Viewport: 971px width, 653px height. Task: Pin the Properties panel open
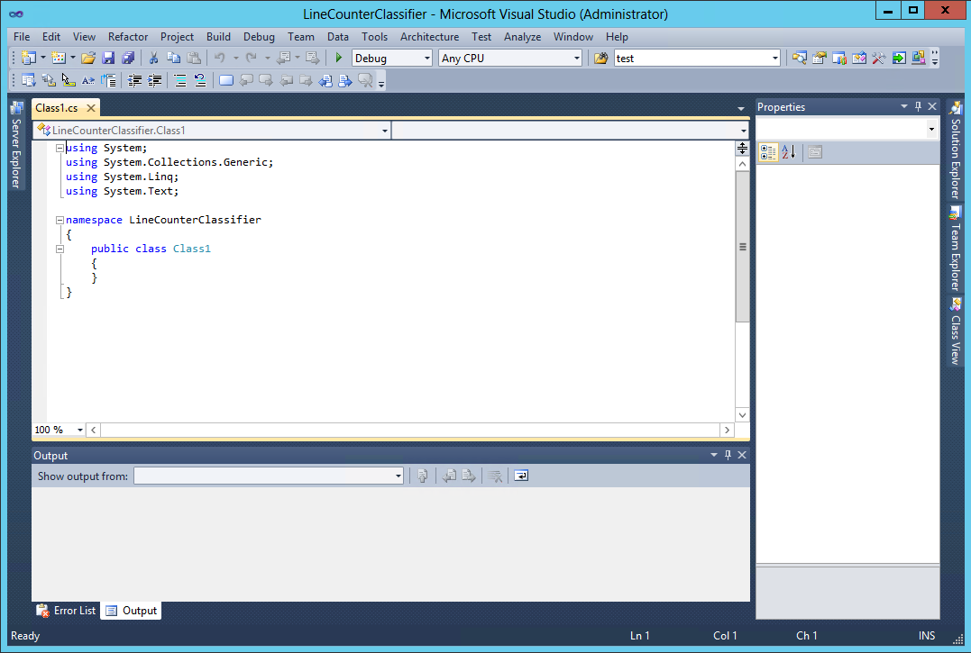[918, 106]
